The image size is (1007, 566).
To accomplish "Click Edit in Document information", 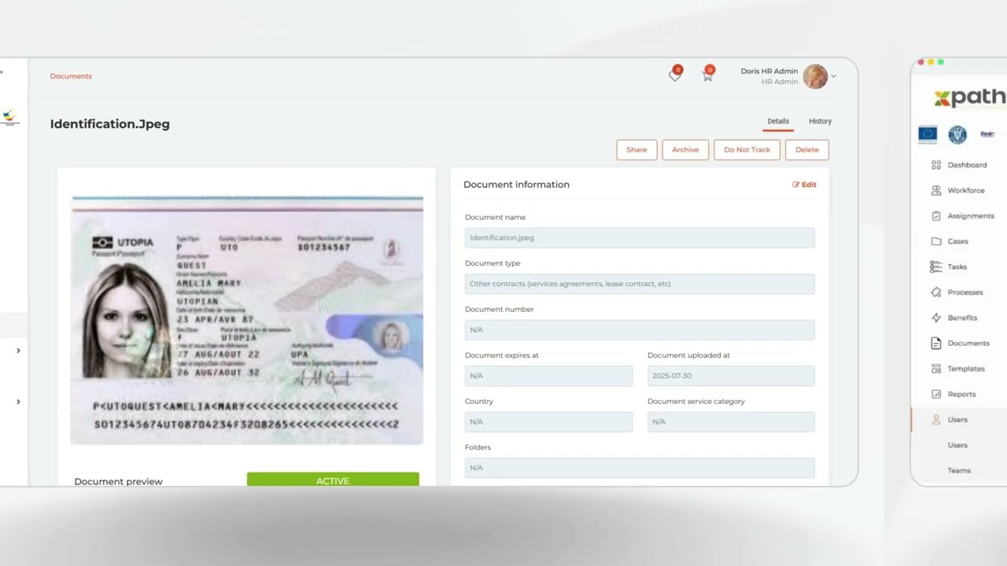I will pos(805,185).
